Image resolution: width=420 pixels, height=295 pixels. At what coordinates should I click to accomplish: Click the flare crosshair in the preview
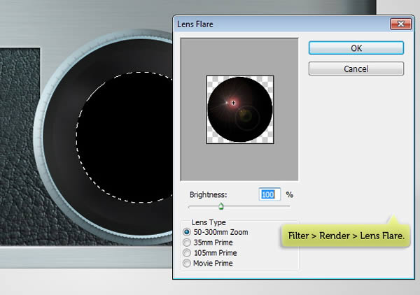pos(234,103)
